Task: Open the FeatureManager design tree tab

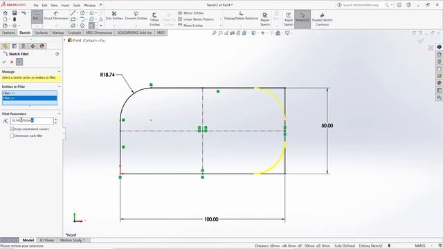Action: tap(5, 46)
